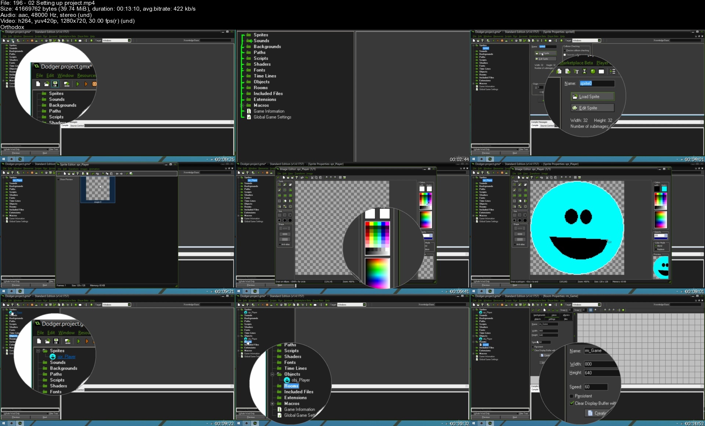Click magnified green Run arrow in 00:09:22 frame
The height and width of the screenshot is (426, 705).
tap(78, 341)
